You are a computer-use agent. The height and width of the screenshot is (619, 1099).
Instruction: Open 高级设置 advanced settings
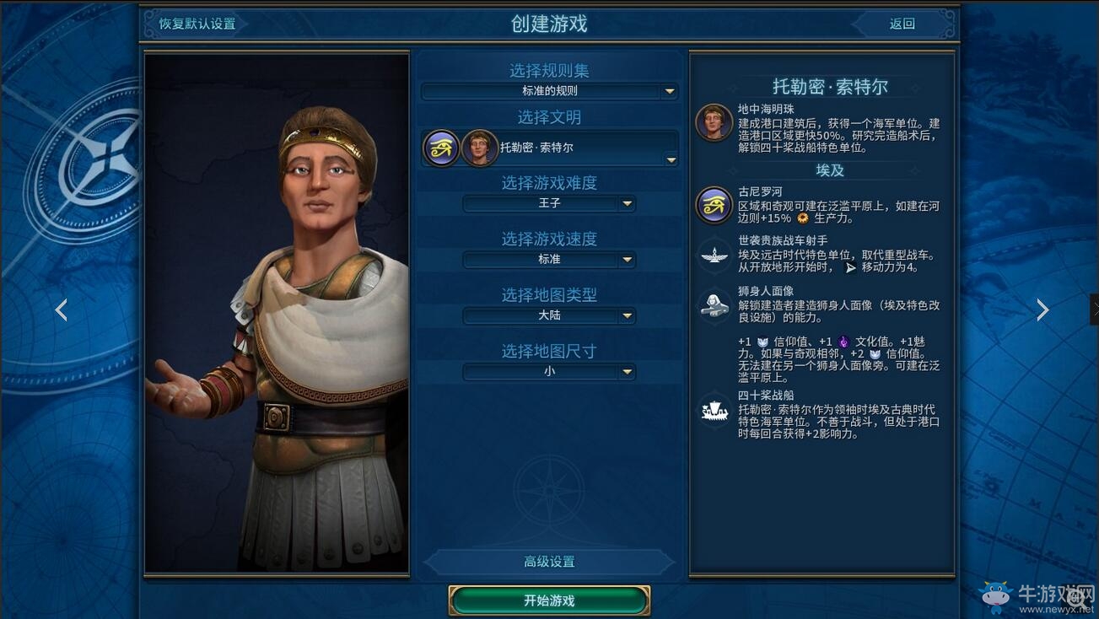[x=549, y=562]
